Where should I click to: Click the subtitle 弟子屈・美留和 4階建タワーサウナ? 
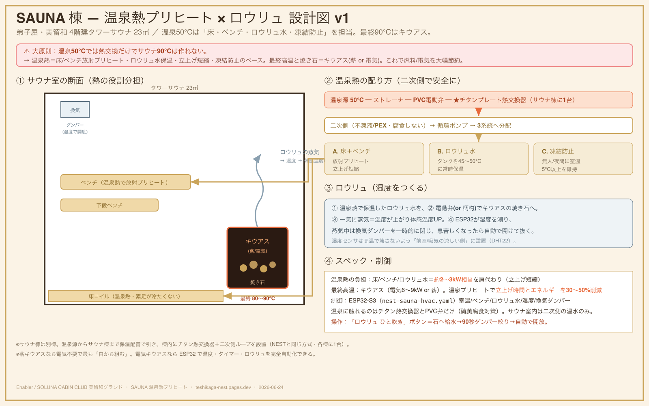pos(224,32)
